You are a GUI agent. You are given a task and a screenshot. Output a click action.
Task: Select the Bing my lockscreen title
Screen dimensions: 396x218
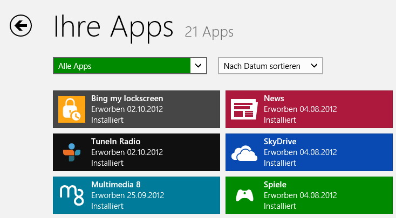127,99
